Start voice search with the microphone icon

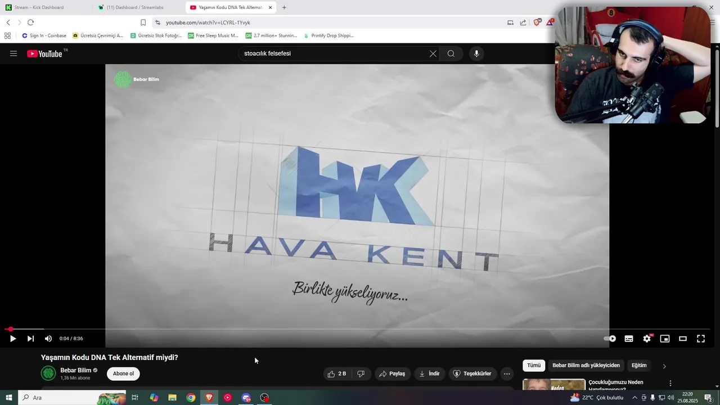pos(476,53)
